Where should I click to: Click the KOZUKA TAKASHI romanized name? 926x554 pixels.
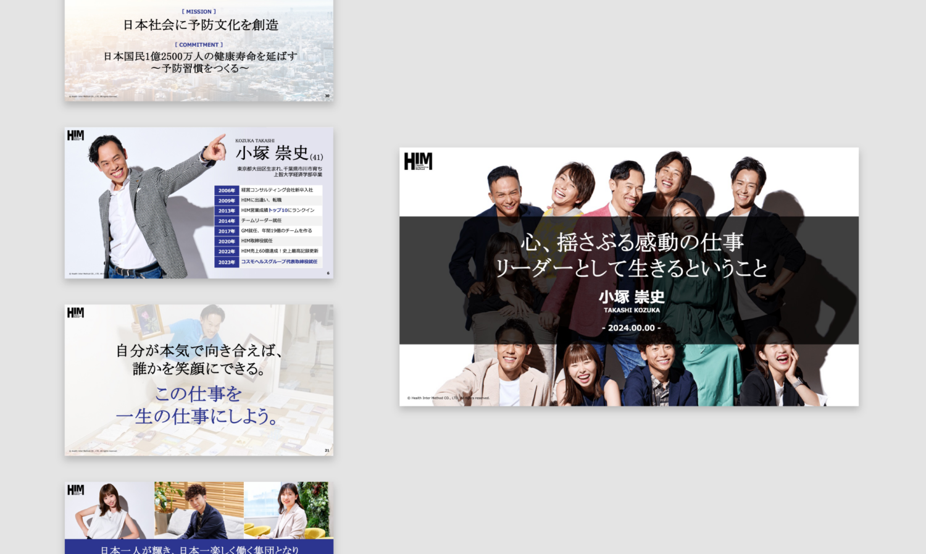[255, 141]
